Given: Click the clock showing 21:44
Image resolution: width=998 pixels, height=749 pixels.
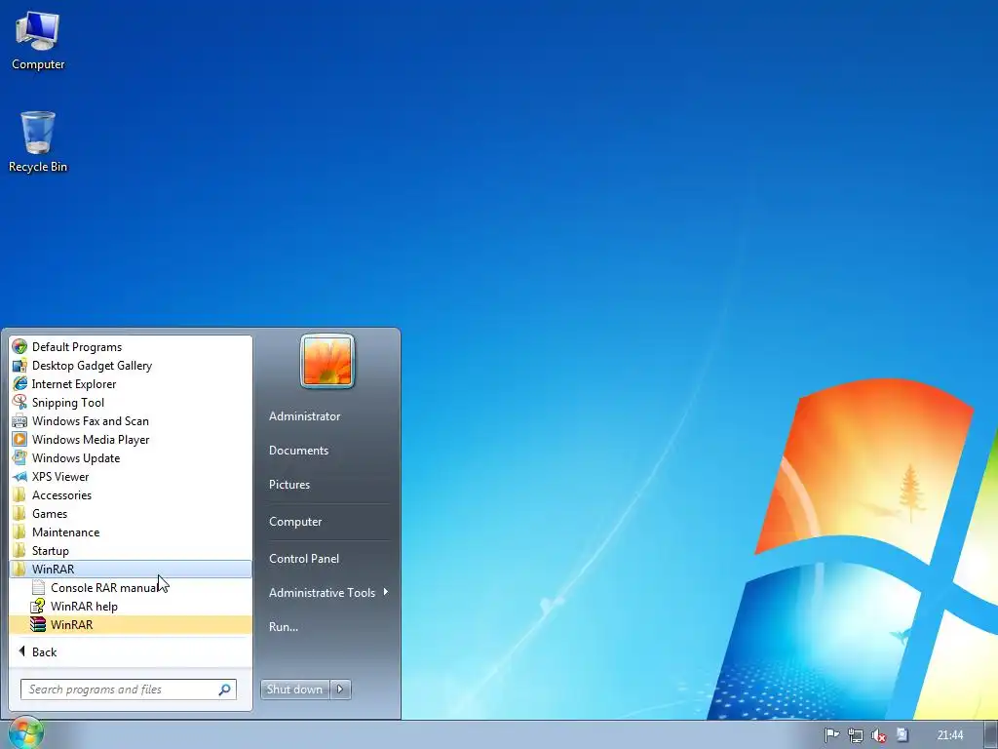Looking at the screenshot, I should coord(949,735).
